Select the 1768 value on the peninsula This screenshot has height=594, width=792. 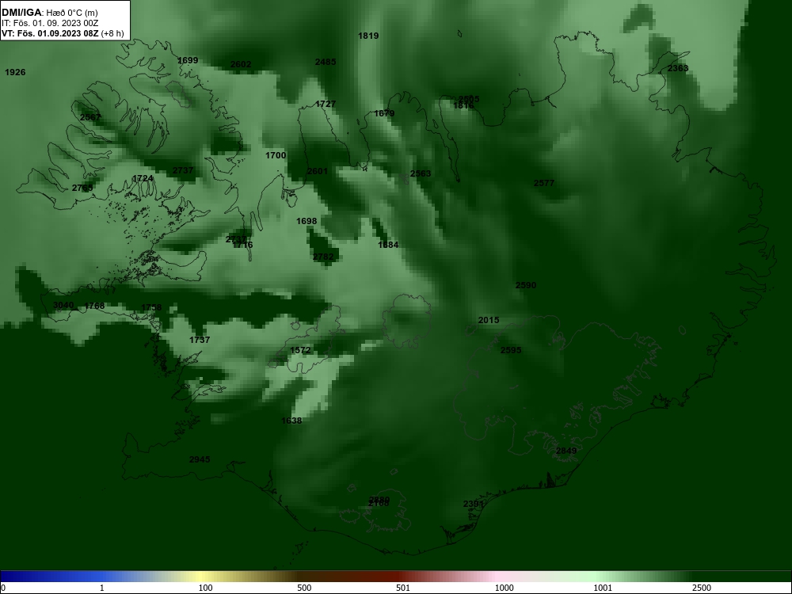click(x=94, y=306)
